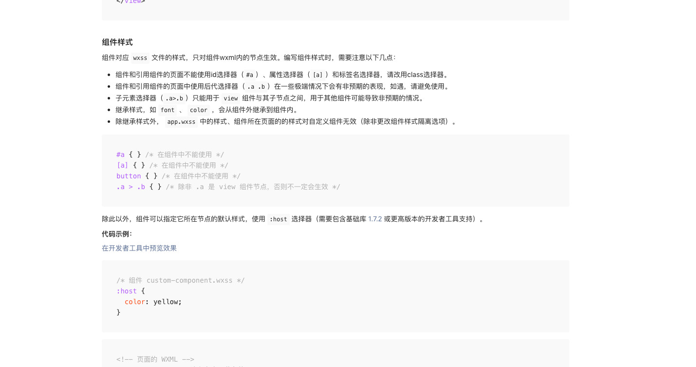Click the font inline code
Image resolution: width=696 pixels, height=367 pixels.
pyautogui.click(x=168, y=110)
